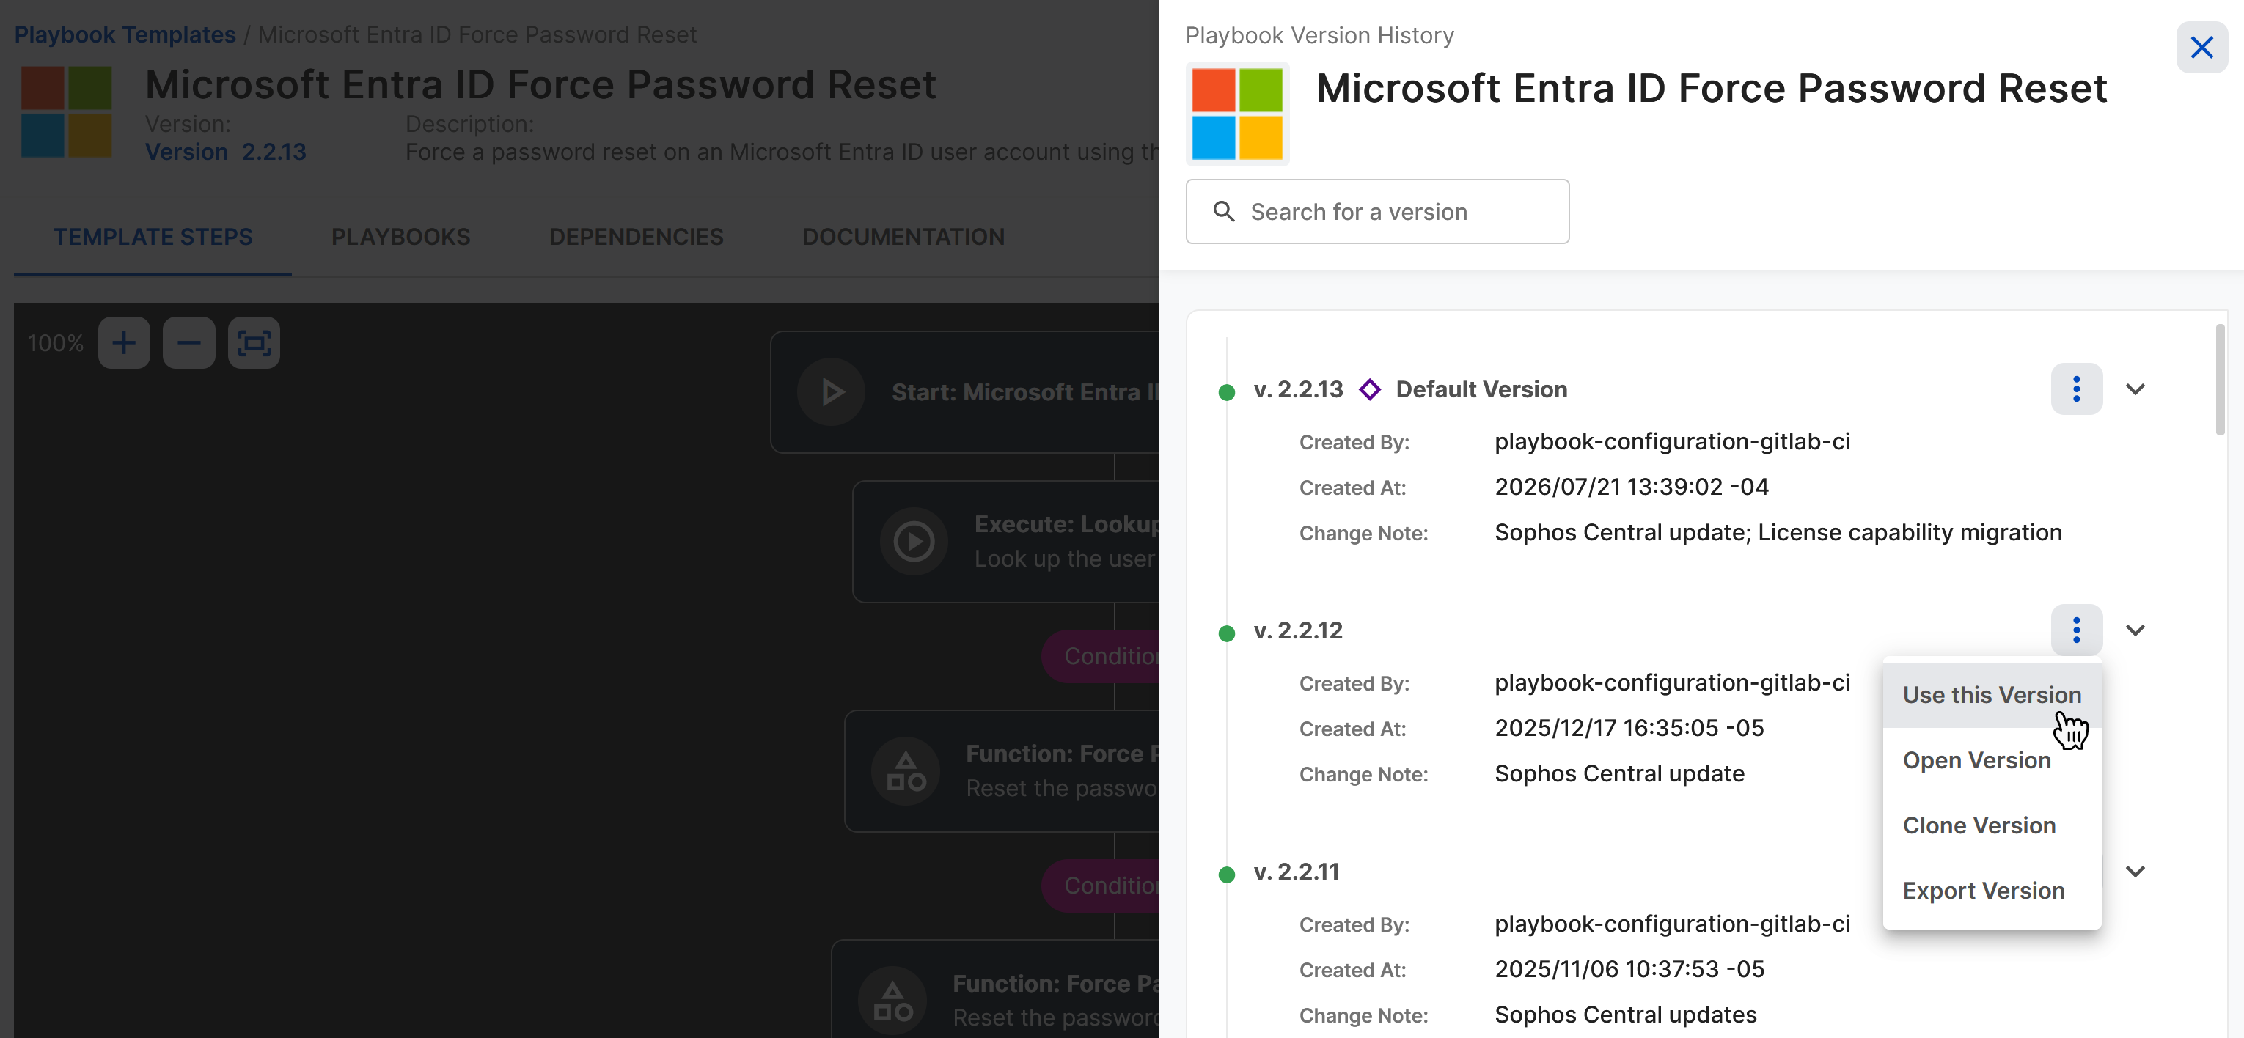Switch to the Playbooks tab
This screenshot has height=1038, width=2244.
click(x=400, y=237)
